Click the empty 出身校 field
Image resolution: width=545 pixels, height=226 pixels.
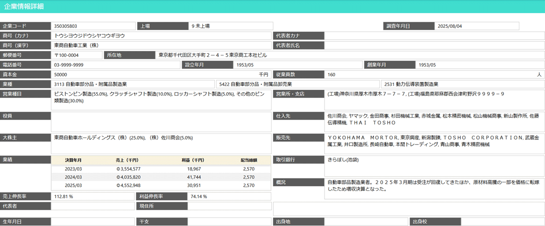503,222
